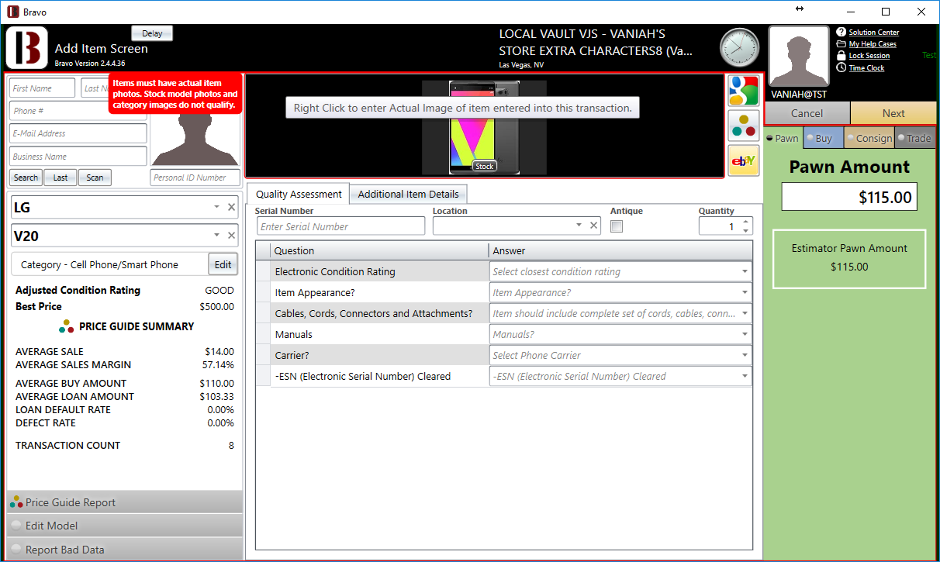940x562 pixels.
Task: Open the Manuals answer dropdown
Action: click(745, 335)
